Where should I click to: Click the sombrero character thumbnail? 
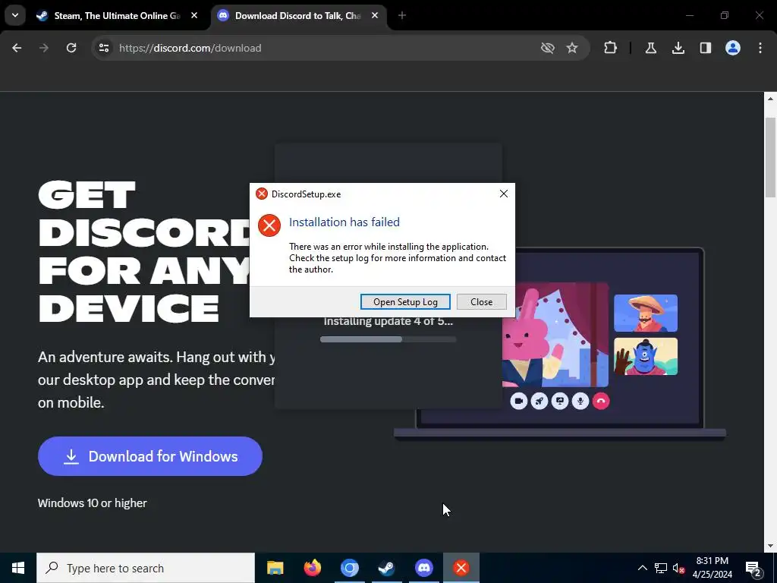tap(646, 314)
